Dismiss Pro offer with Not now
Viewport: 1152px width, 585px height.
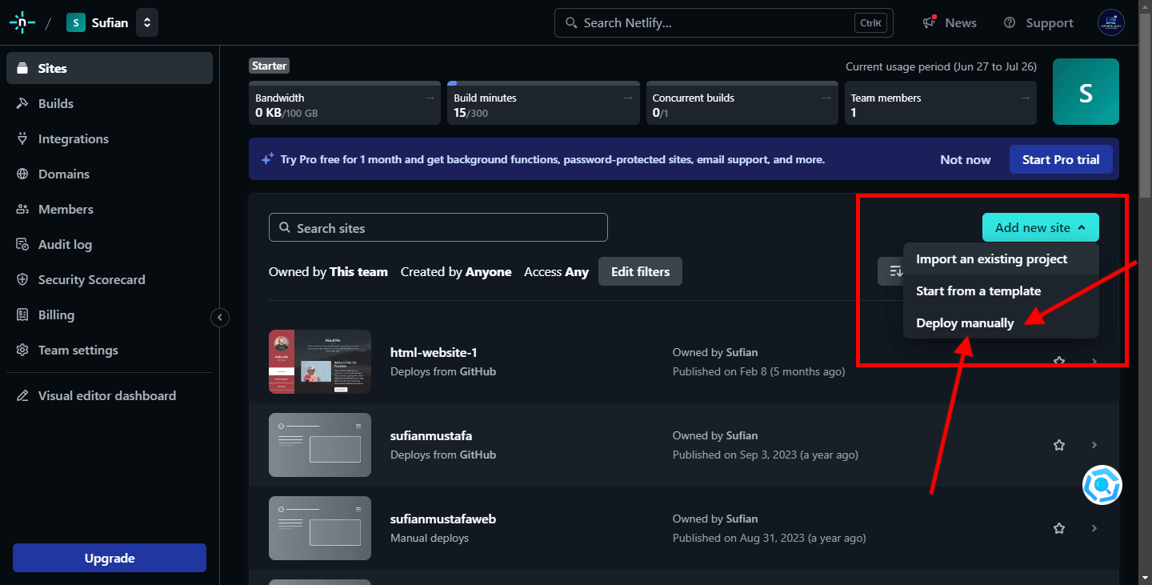tap(965, 159)
